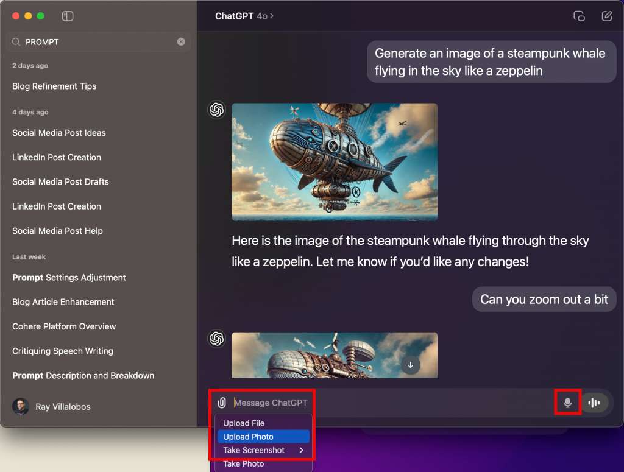624x472 pixels.
Task: Open the Blog Refinement Tips chat
Action: tap(54, 86)
